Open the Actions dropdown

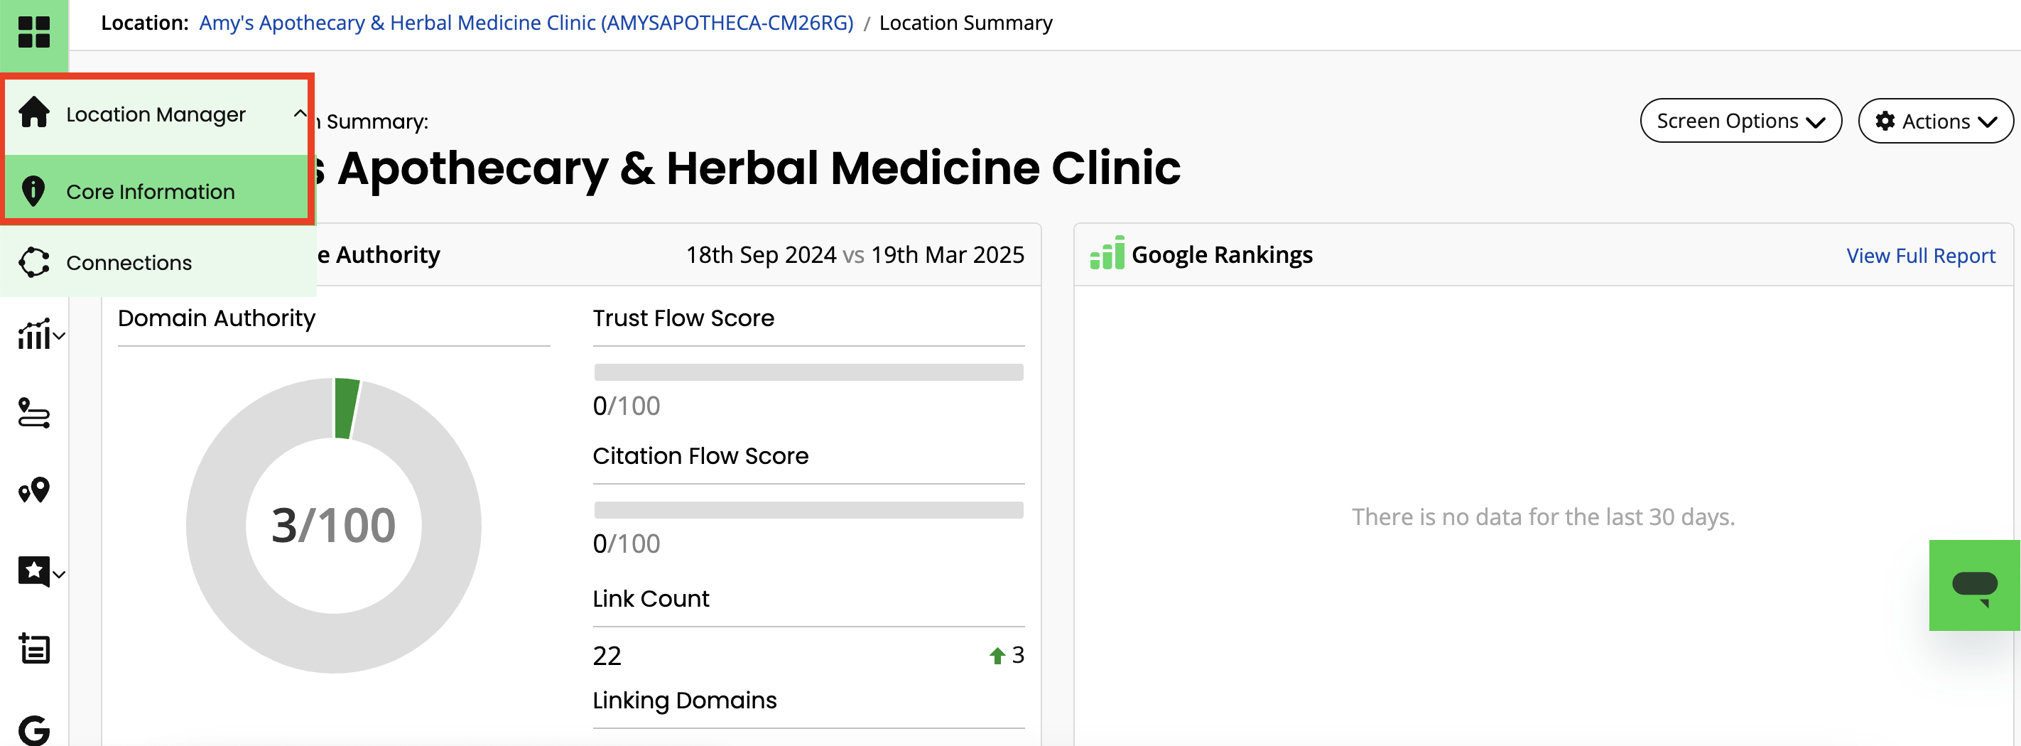(x=1934, y=121)
